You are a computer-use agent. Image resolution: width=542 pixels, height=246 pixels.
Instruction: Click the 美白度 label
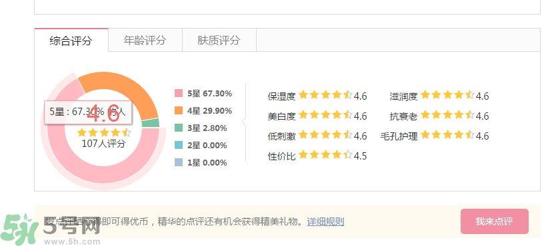(282, 116)
